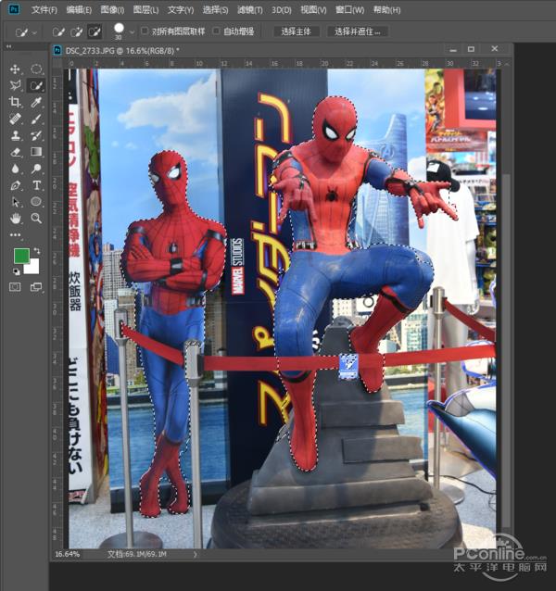The width and height of the screenshot is (556, 591).
Task: Open the 滤镜(T) menu
Action: (x=250, y=10)
